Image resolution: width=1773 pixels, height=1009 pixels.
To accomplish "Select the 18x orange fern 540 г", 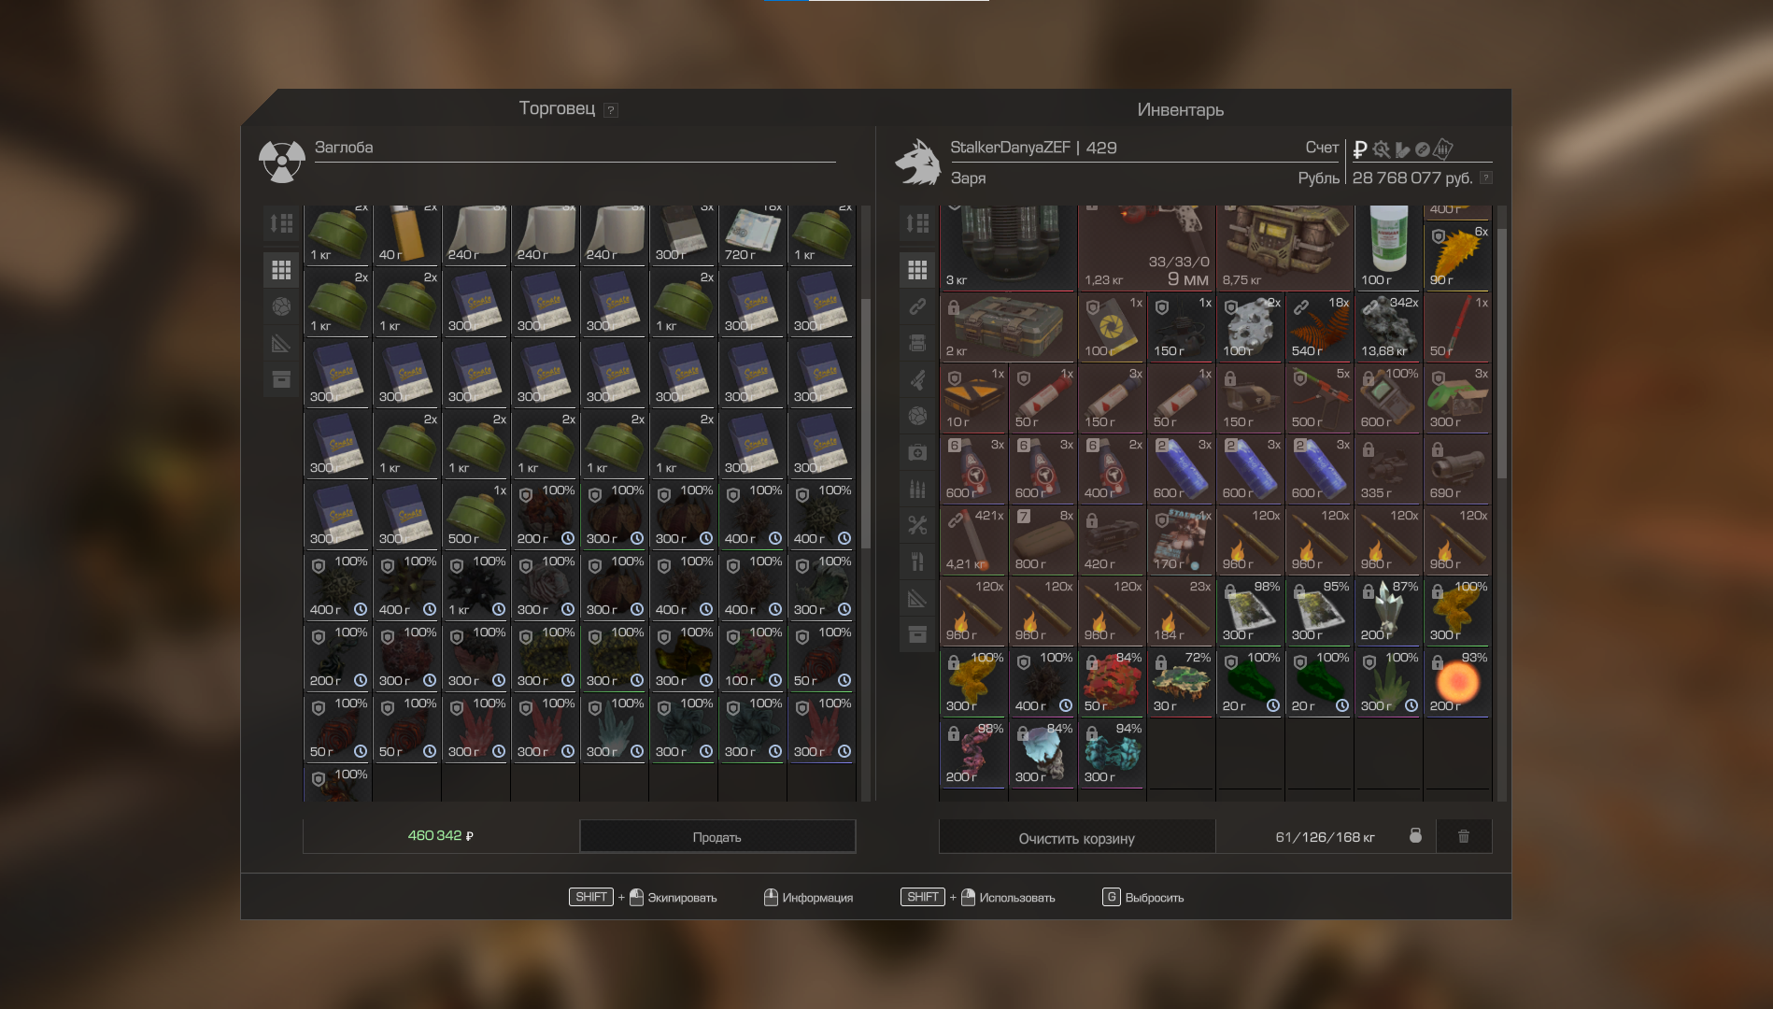I will [1319, 328].
